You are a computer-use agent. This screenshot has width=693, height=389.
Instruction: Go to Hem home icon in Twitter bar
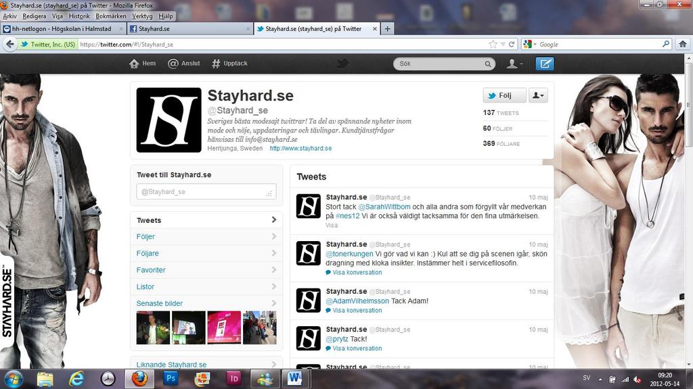click(134, 63)
